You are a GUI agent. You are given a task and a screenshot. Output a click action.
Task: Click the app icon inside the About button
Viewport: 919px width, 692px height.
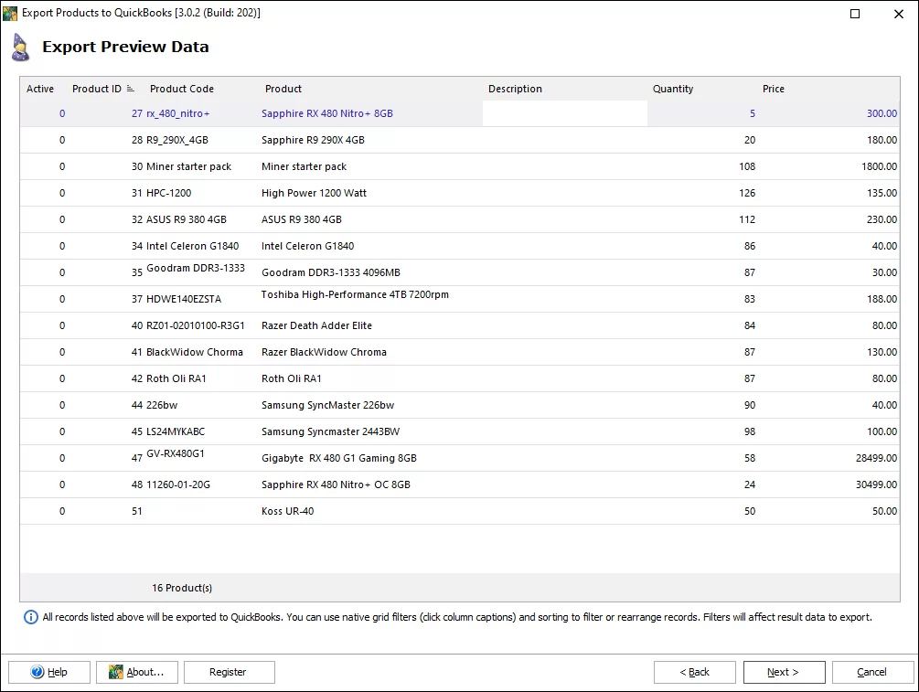coord(116,672)
